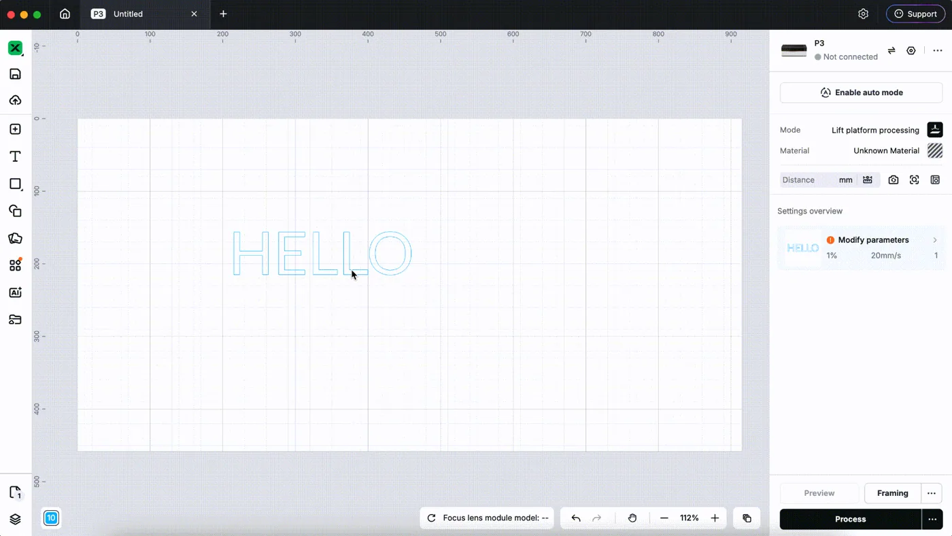Close the Untitled tab
The image size is (952, 536).
pos(194,14)
